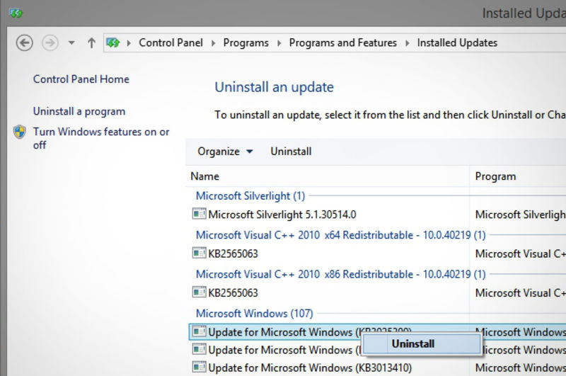
Task: Select Microsoft Silverlight 5.1.30514.0 entry
Action: coord(282,215)
